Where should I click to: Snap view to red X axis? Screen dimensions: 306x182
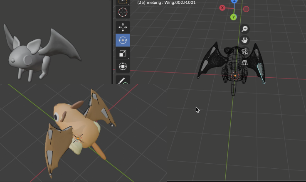[x=222, y=8]
